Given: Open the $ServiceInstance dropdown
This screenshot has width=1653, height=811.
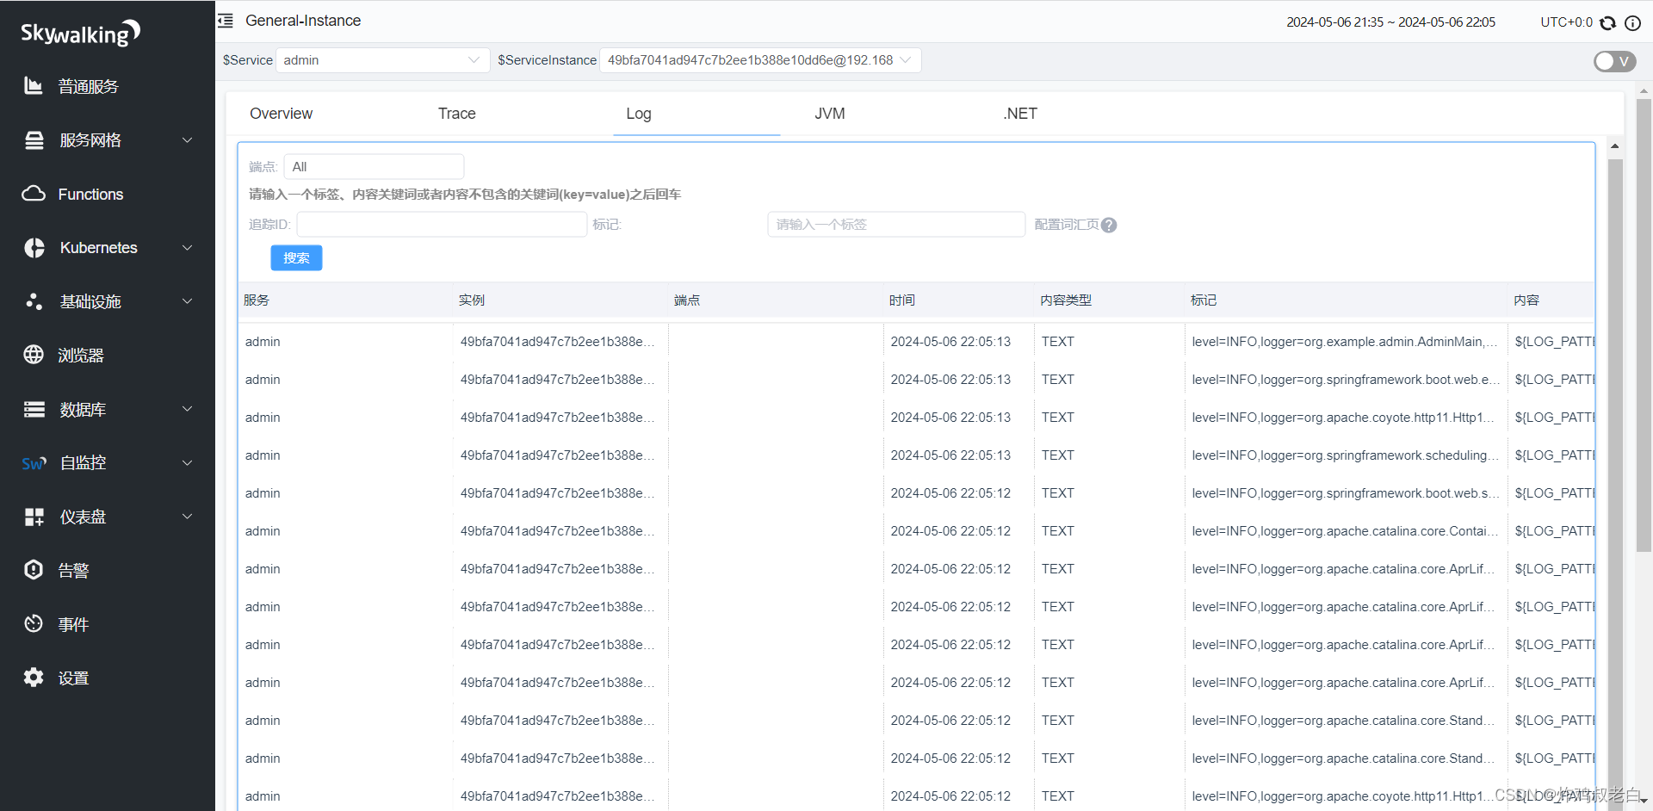Looking at the screenshot, I should (760, 60).
